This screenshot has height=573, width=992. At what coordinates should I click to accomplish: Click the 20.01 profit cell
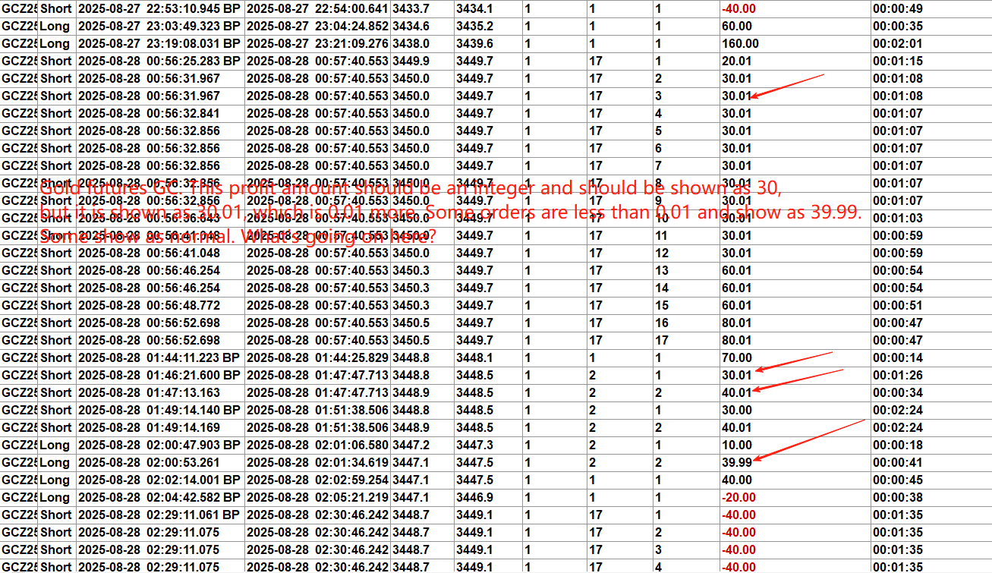[795, 61]
